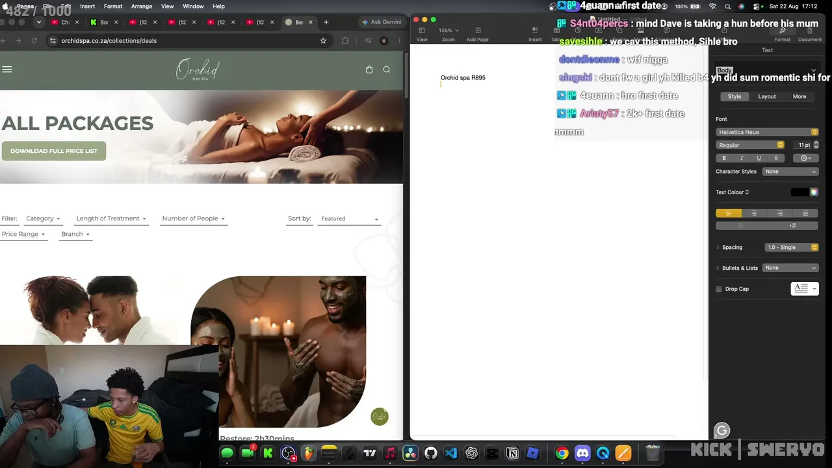The width and height of the screenshot is (832, 468).
Task: Open the Arrange menu in menu bar
Action: [x=142, y=6]
